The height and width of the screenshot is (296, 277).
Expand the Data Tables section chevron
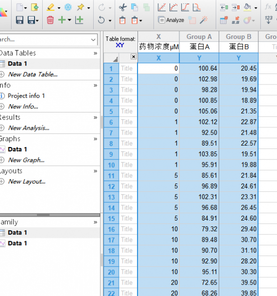(x=96, y=53)
